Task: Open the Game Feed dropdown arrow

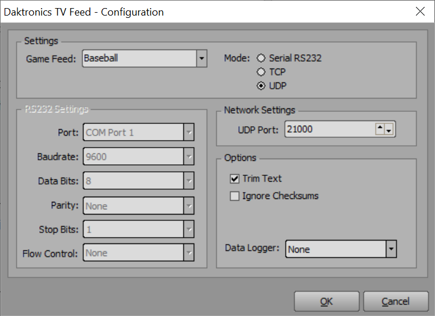Action: click(202, 58)
